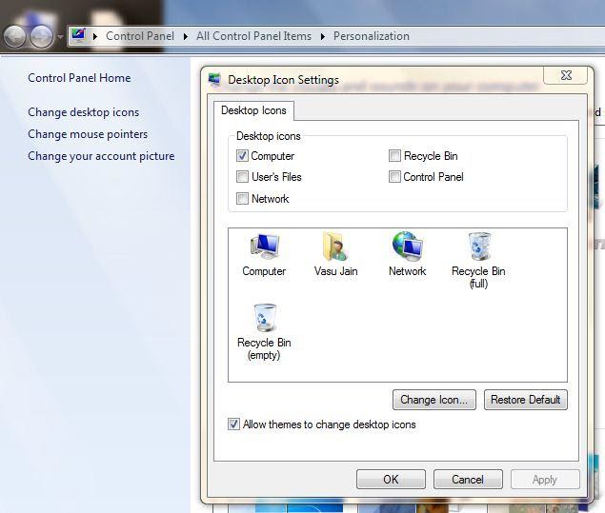Select the Recycle Bin (full) icon
Screen dimensions: 605x513
478,261
